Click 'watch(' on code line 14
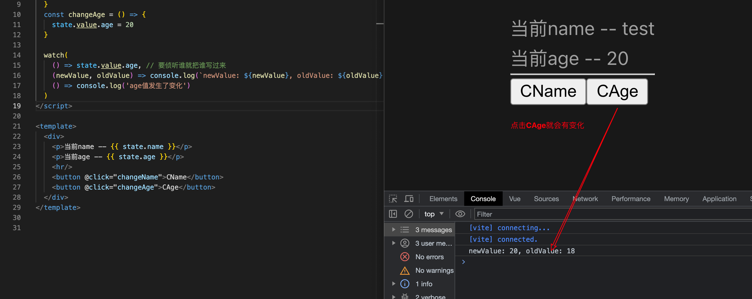Viewport: 752px width, 299px height. tap(56, 55)
